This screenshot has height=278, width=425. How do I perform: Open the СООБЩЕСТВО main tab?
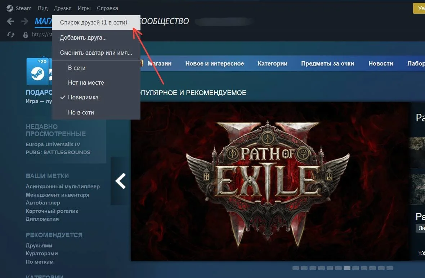[165, 21]
